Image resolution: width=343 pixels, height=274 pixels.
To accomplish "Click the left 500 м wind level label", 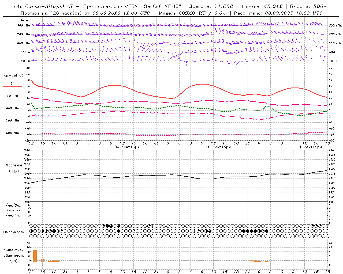I will pyautogui.click(x=25, y=52).
